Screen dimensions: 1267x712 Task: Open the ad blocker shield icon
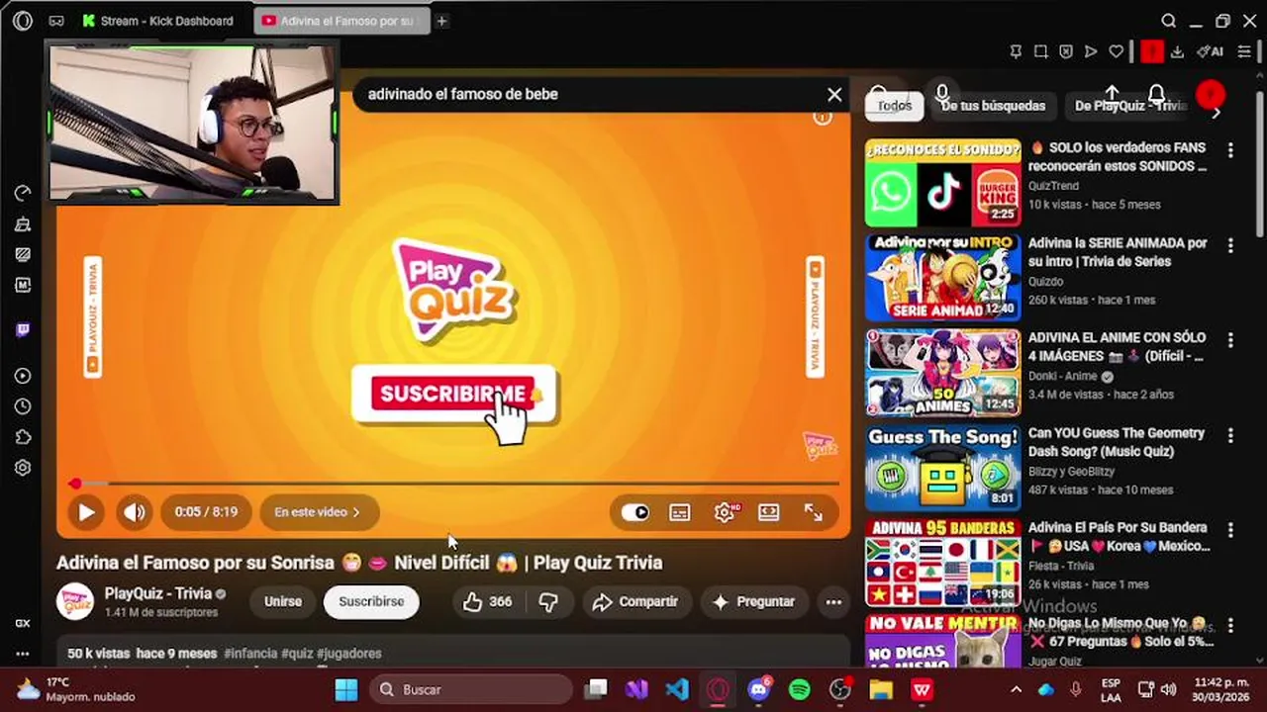coord(1066,51)
